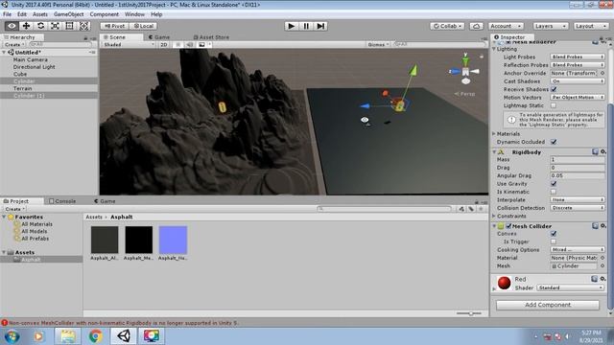Toggle Dynamic Occluded checkbox
The width and height of the screenshot is (614, 345).
(554, 142)
